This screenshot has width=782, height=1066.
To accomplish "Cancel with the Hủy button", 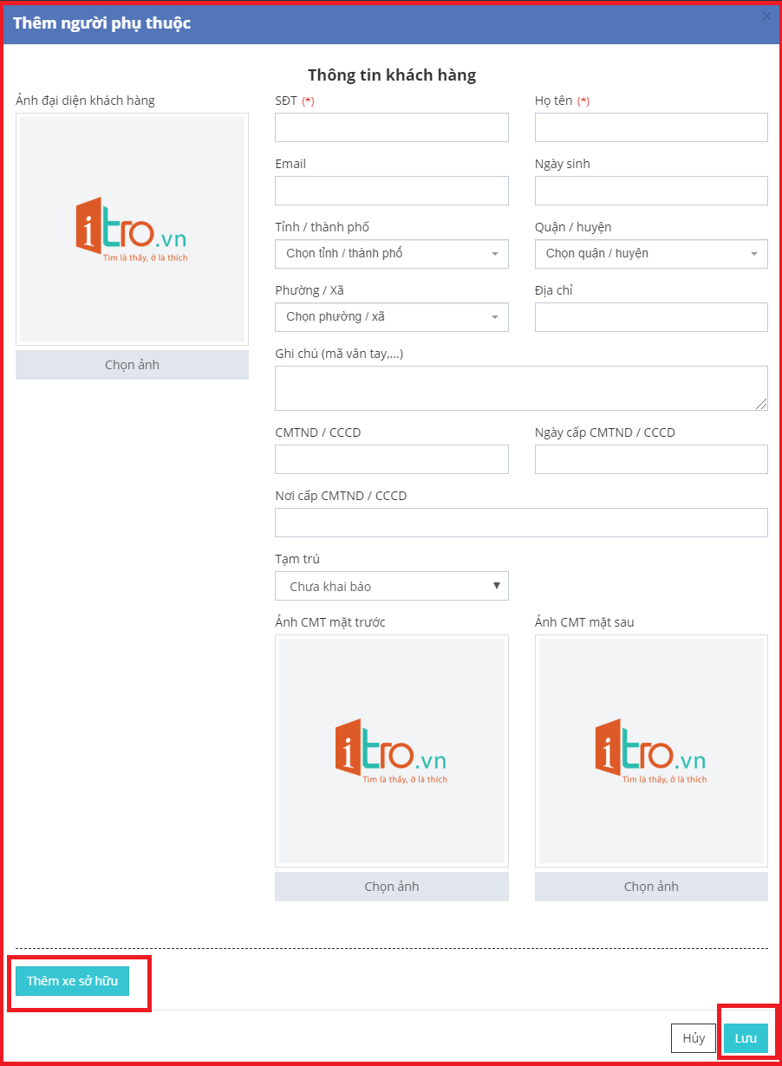I will tap(694, 1038).
